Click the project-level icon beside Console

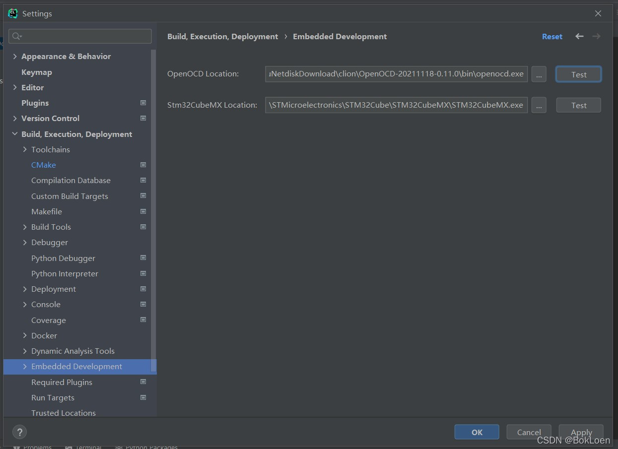(143, 304)
